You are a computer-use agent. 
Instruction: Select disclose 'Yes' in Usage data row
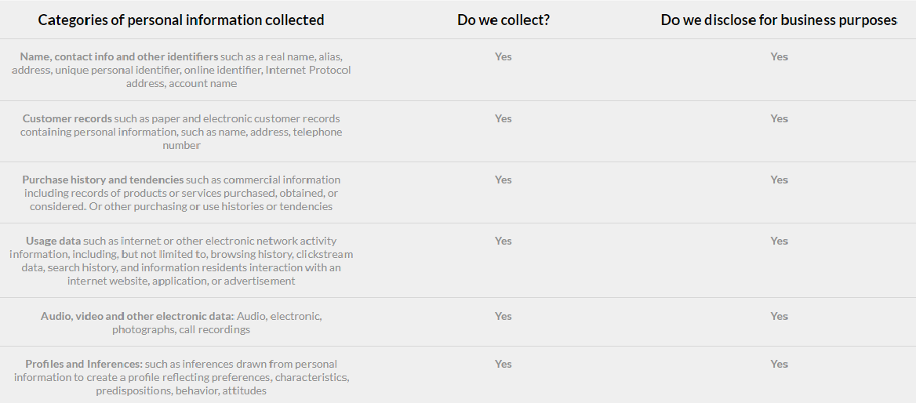tap(779, 241)
